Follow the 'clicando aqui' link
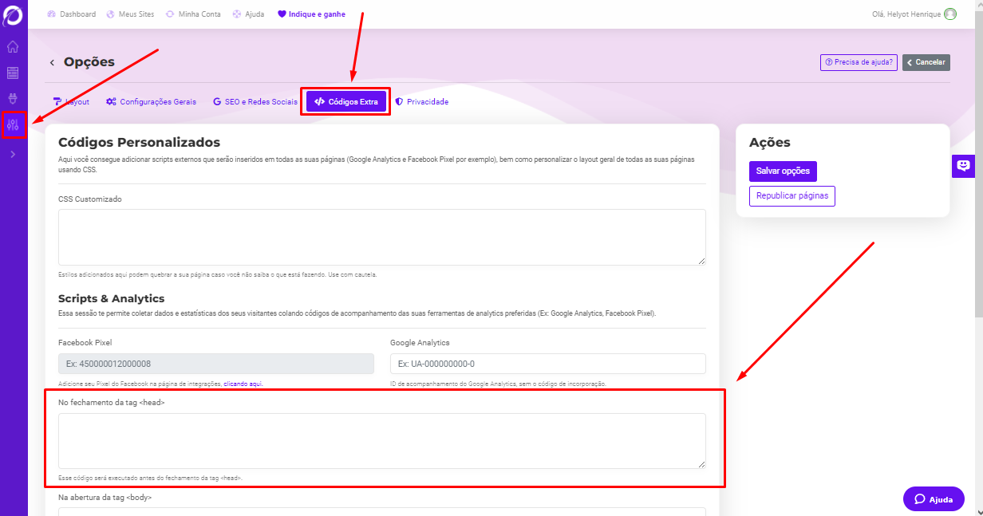This screenshot has height=516, width=983. 243,384
